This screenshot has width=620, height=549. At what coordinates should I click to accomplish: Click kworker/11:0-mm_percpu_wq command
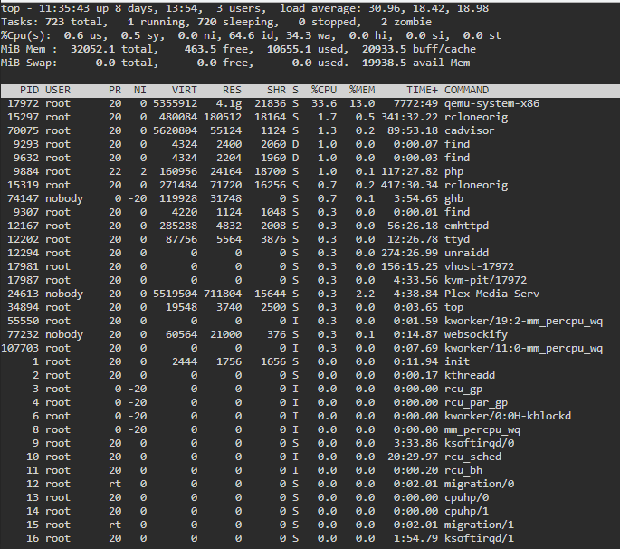[523, 348]
